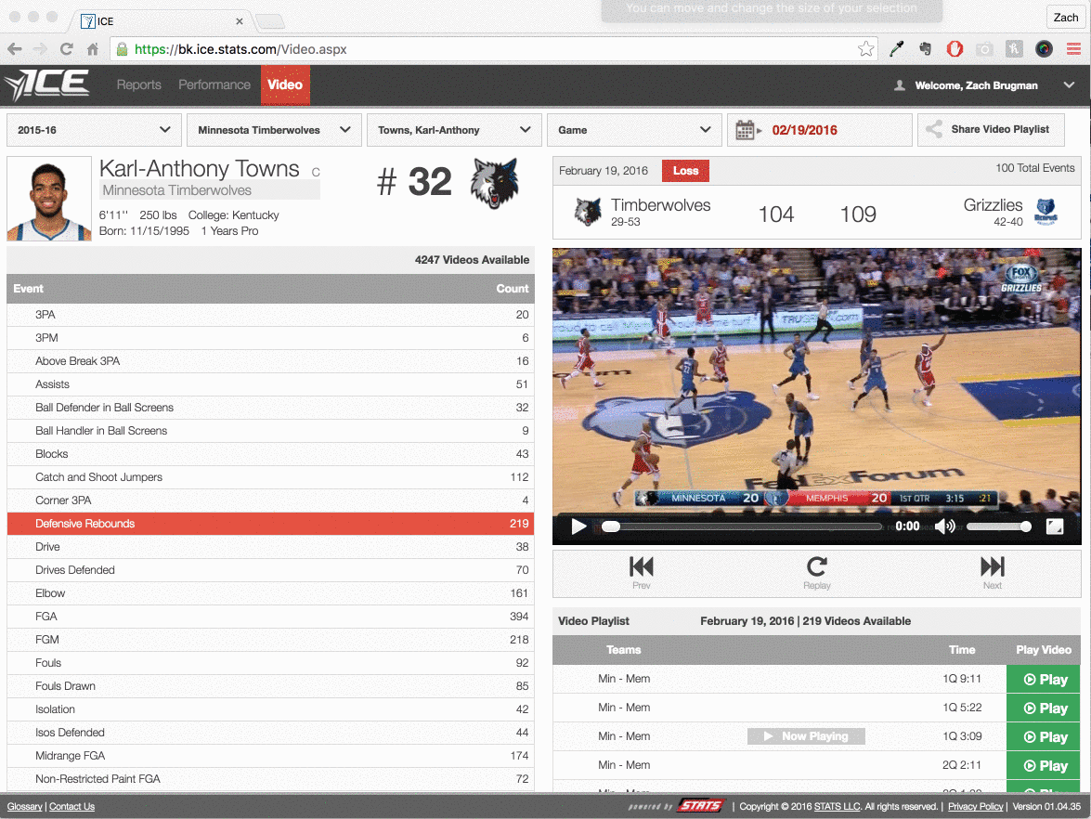Skip to next video clip
The width and height of the screenshot is (1091, 819).
[992, 571]
